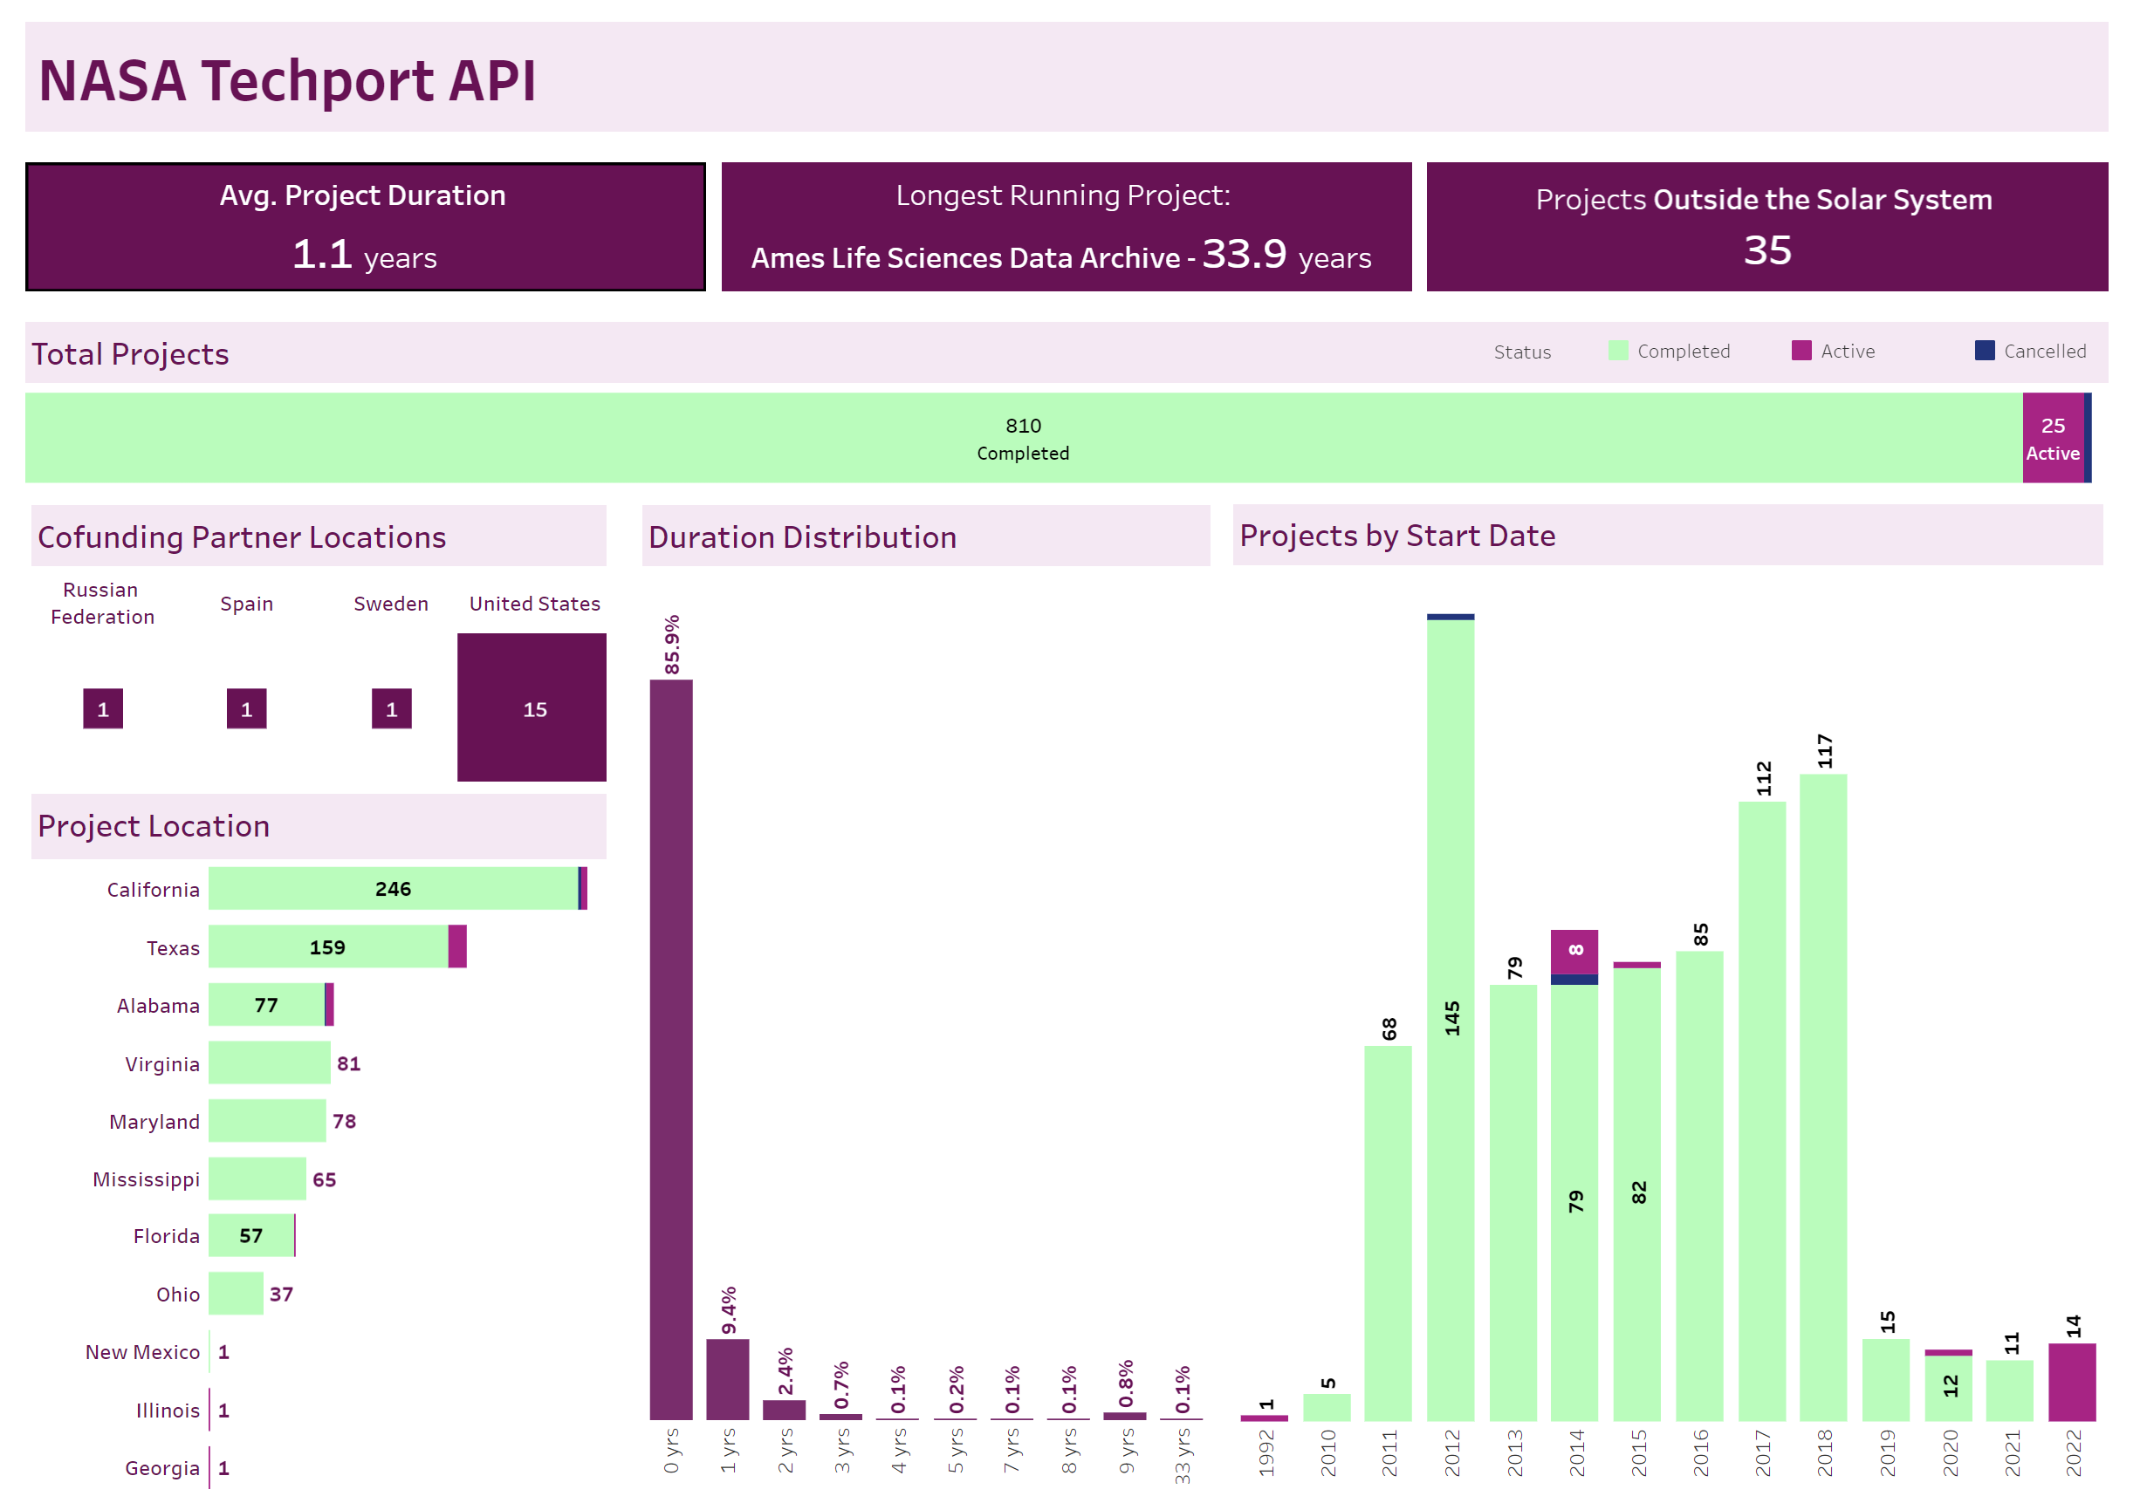Select the 2014 active segment labeled 8
Screen dimensions: 2147x1503
[1574, 952]
